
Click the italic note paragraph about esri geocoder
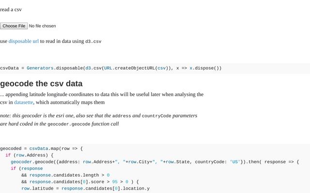98,120
